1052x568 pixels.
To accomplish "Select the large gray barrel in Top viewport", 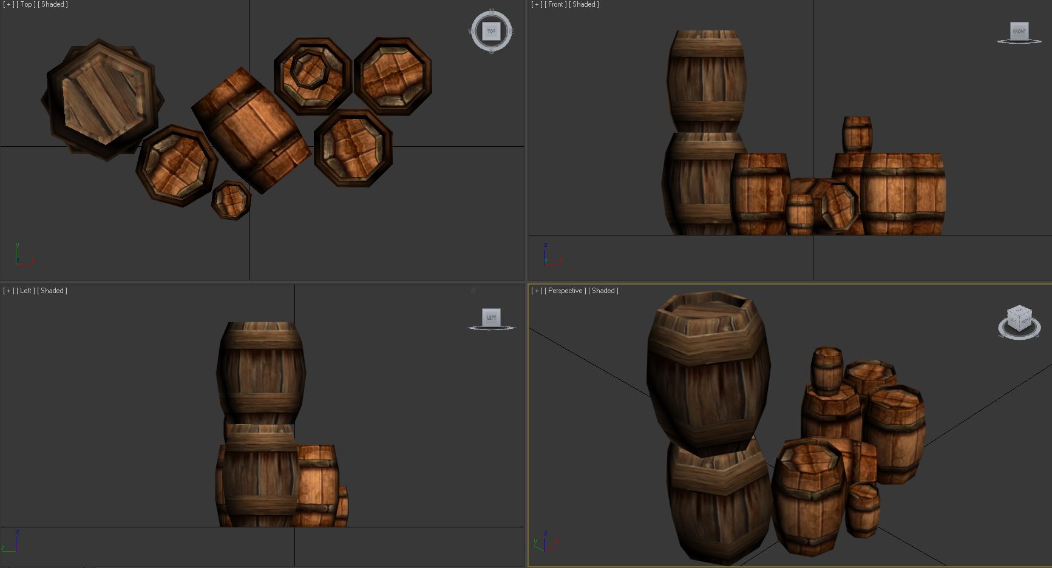I will (103, 100).
